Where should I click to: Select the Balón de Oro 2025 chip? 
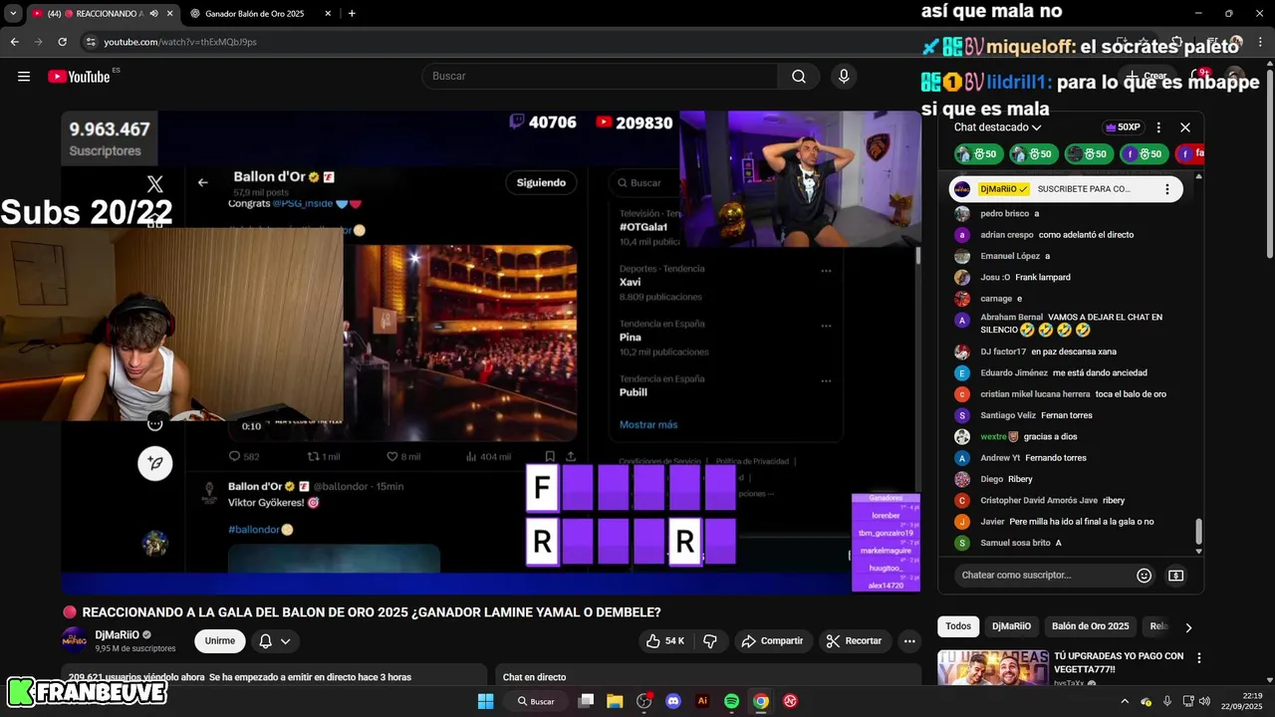[1091, 626]
